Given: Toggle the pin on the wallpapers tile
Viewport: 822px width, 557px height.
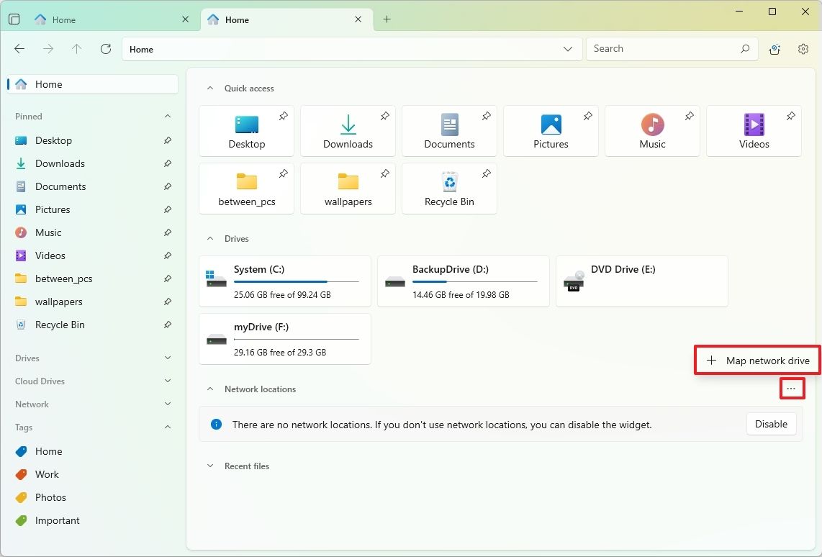Looking at the screenshot, I should [x=384, y=173].
